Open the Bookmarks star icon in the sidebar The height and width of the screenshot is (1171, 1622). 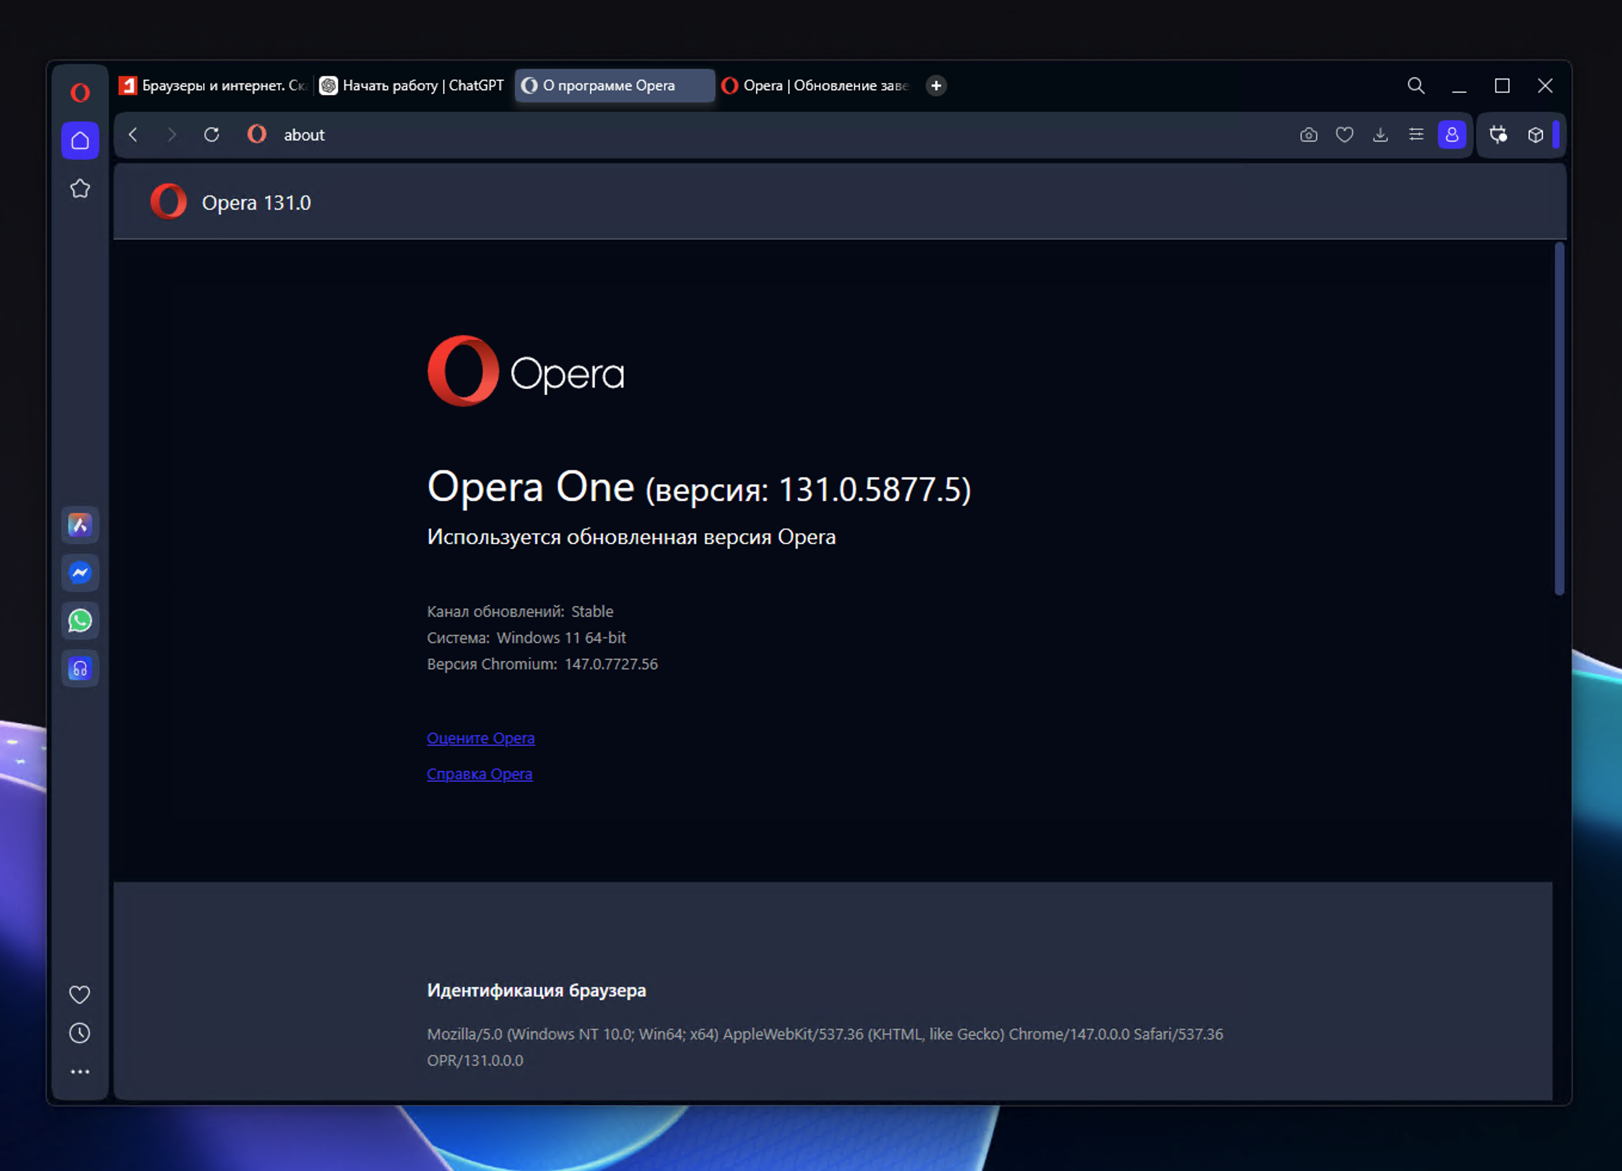coord(80,189)
